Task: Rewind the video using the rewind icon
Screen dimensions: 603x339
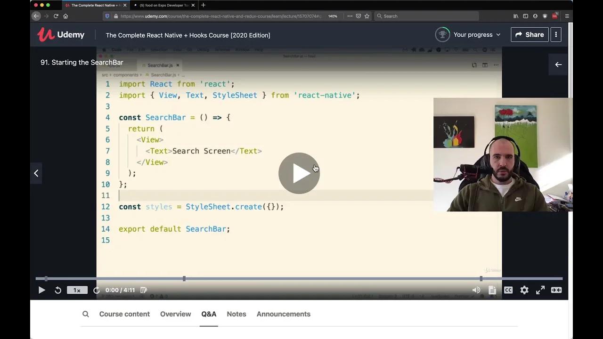Action: click(58, 290)
